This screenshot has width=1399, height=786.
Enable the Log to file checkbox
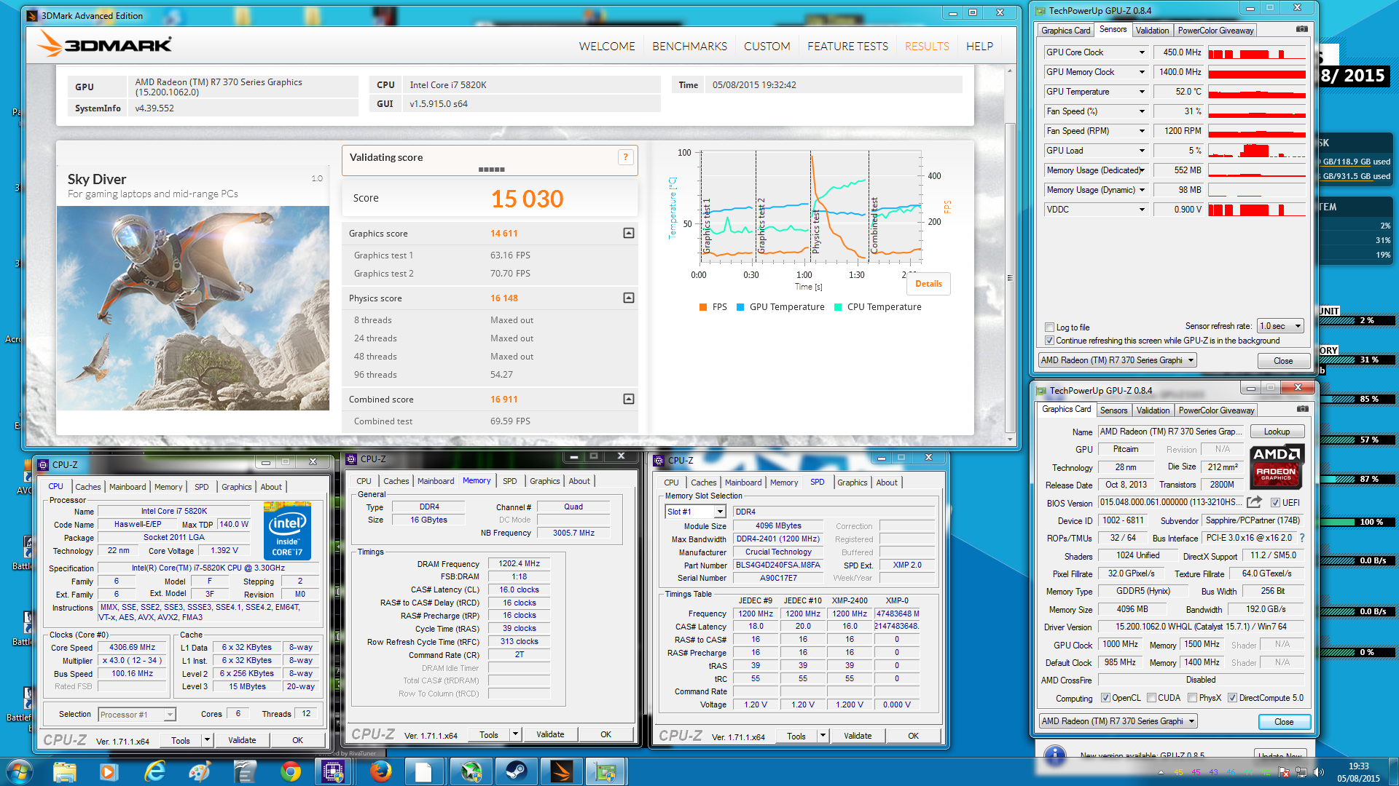point(1049,327)
